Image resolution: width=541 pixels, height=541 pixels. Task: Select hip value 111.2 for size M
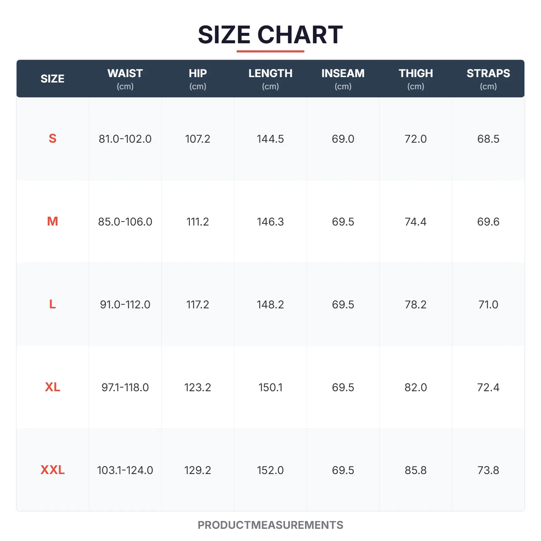point(198,222)
